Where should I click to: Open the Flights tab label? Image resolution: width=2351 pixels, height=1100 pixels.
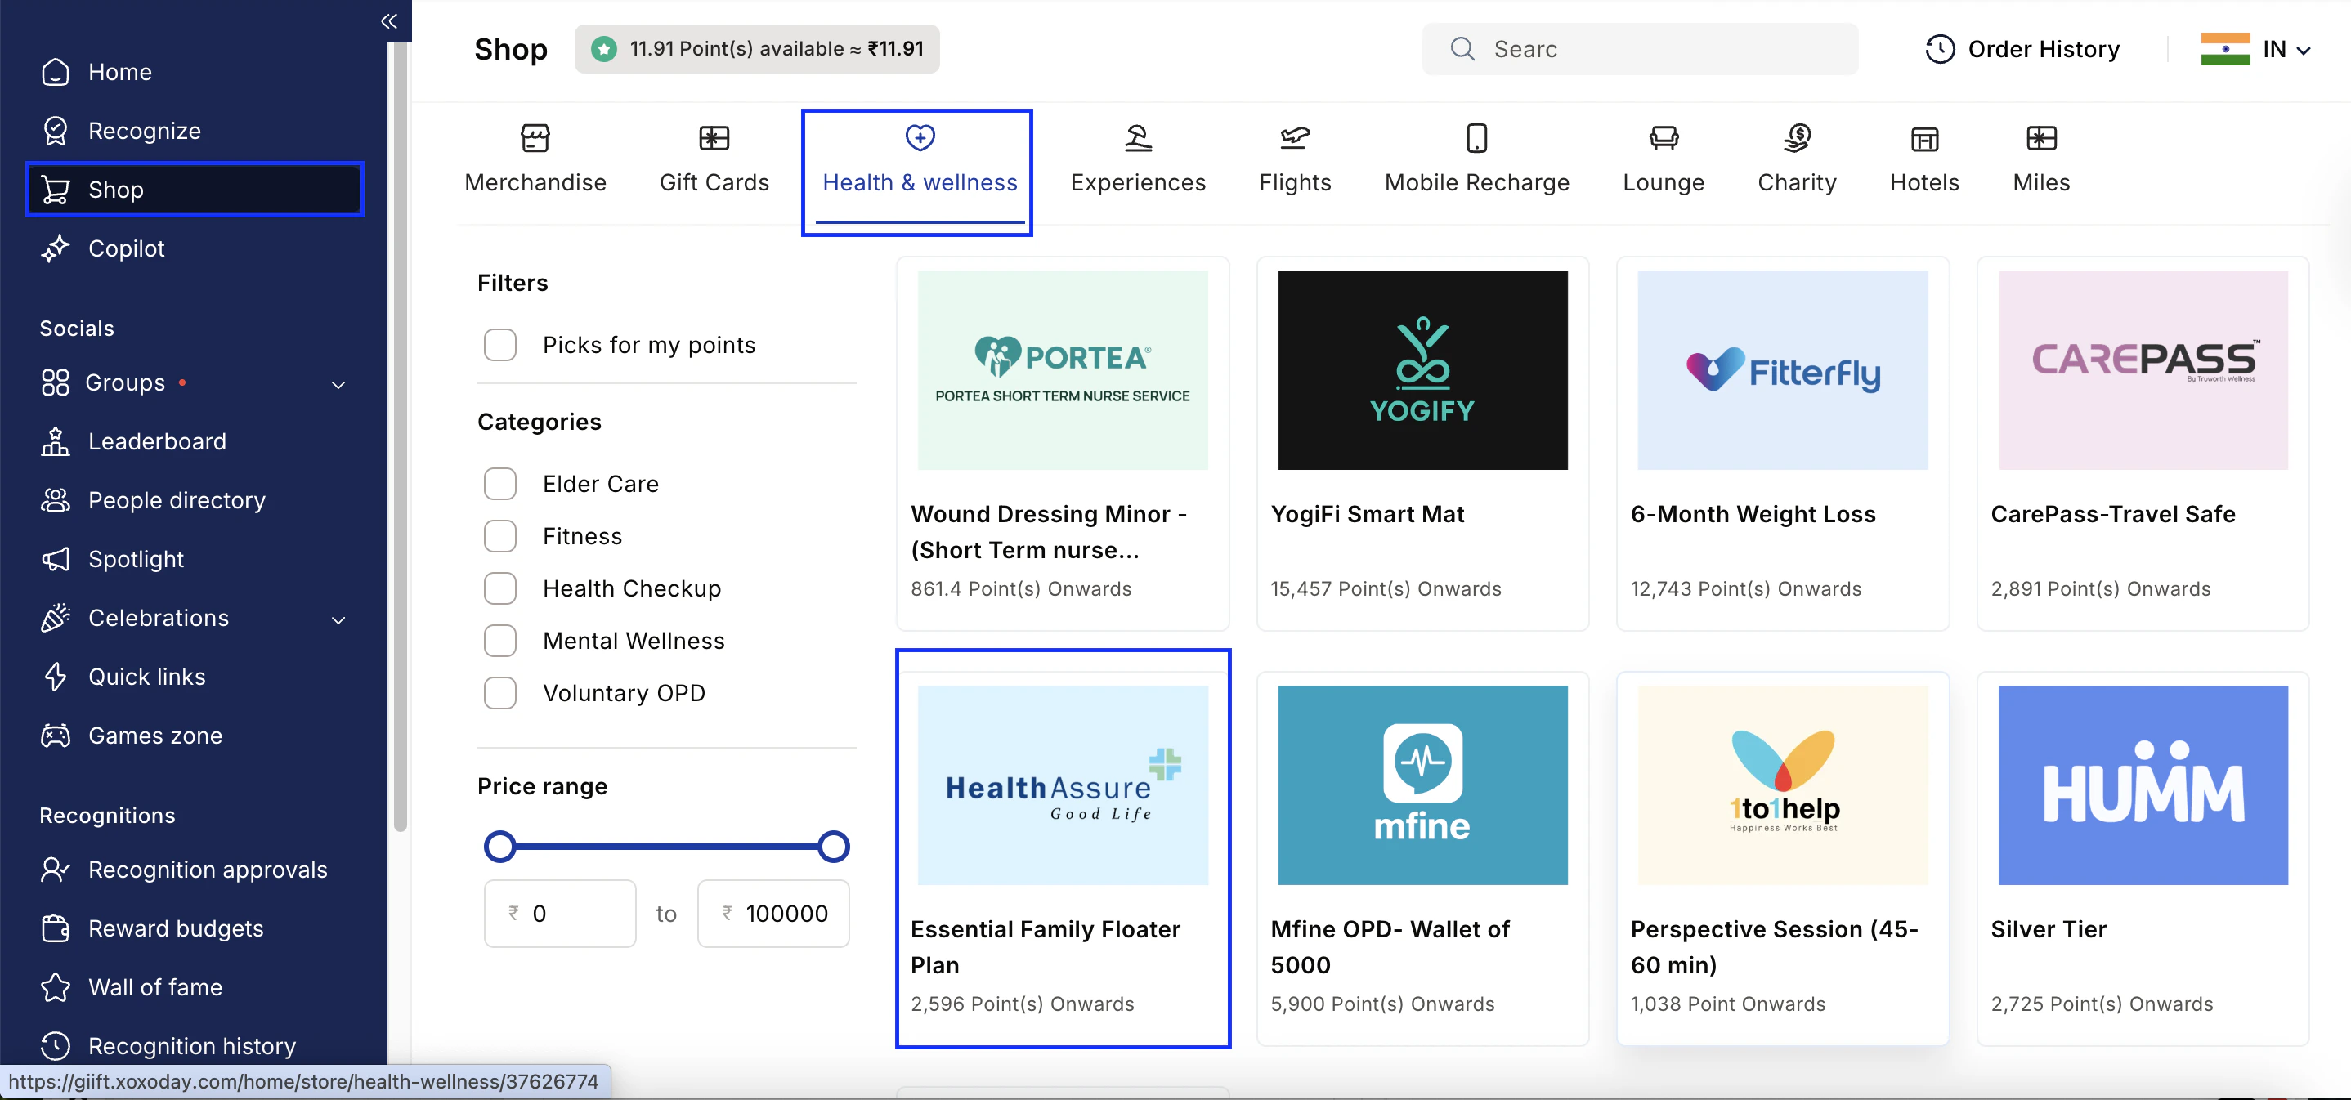point(1295,182)
